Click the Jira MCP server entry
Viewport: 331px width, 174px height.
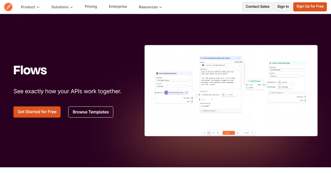205,106
